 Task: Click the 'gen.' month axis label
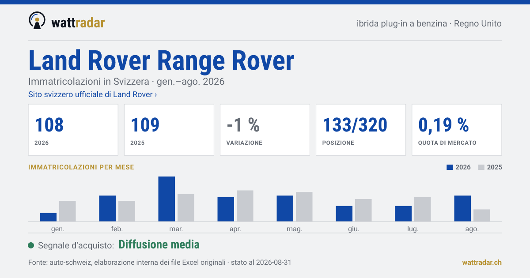pos(58,229)
